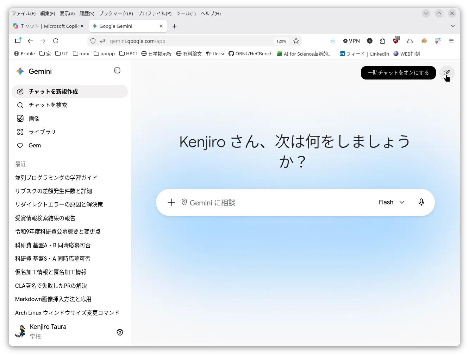The image size is (469, 356).
Task: Open the Flash model selector dropdown
Action: [392, 202]
